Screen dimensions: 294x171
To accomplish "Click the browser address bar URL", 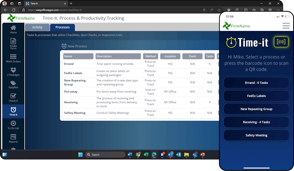I will [54, 10].
